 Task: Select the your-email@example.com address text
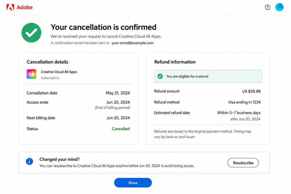tap(133, 43)
